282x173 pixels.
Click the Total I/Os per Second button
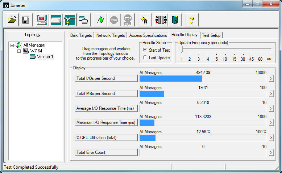pyautogui.click(x=106, y=78)
